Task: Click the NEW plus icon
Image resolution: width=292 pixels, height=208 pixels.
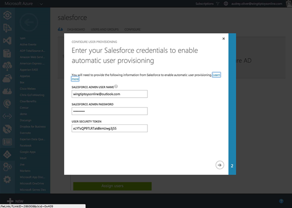Action: (10, 201)
